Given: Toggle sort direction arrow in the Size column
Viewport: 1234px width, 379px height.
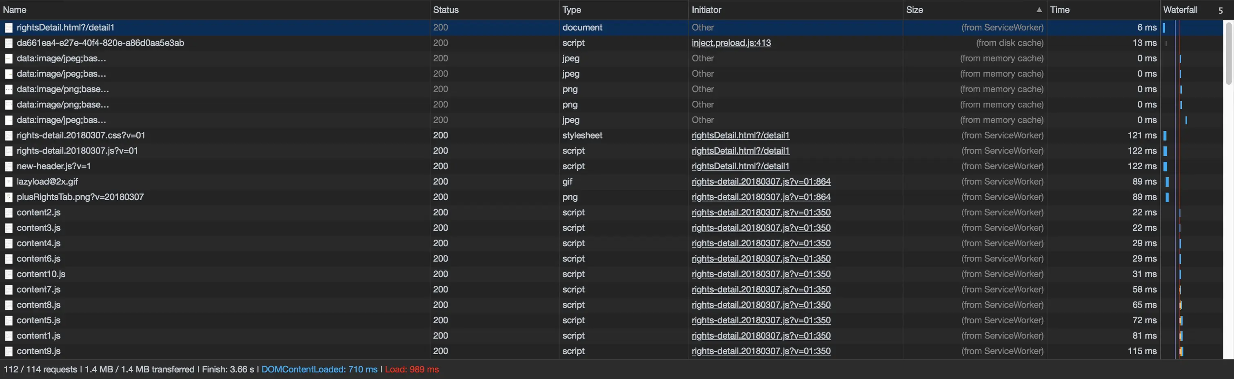Looking at the screenshot, I should (x=1039, y=9).
